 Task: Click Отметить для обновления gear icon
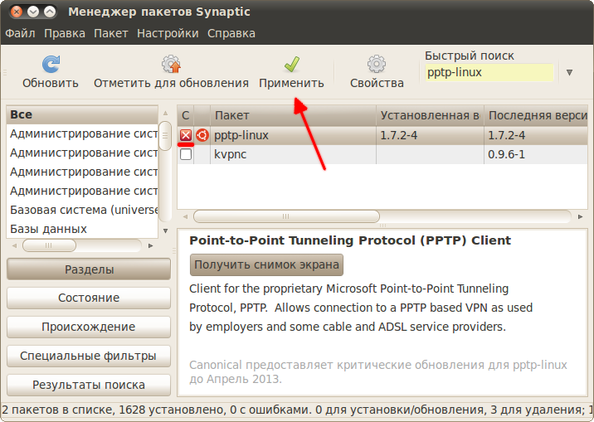pos(171,64)
